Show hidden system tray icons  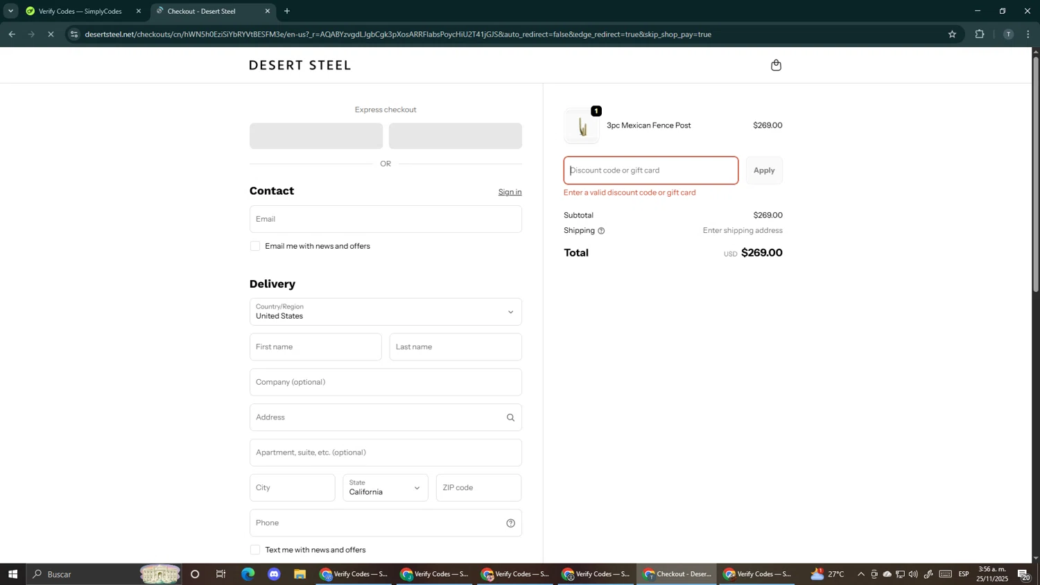click(861, 574)
